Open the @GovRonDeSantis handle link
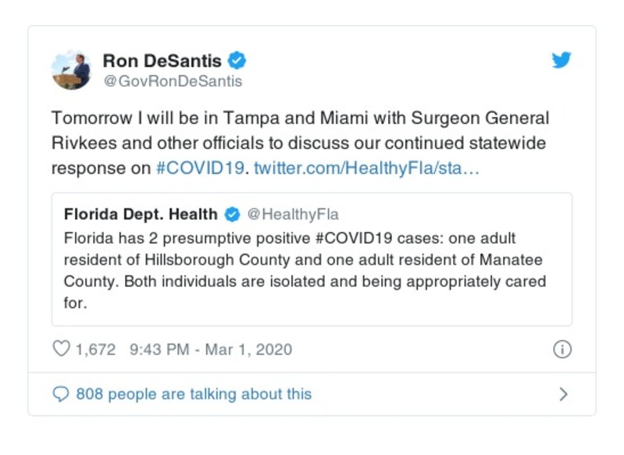The image size is (624, 455). 172,81
